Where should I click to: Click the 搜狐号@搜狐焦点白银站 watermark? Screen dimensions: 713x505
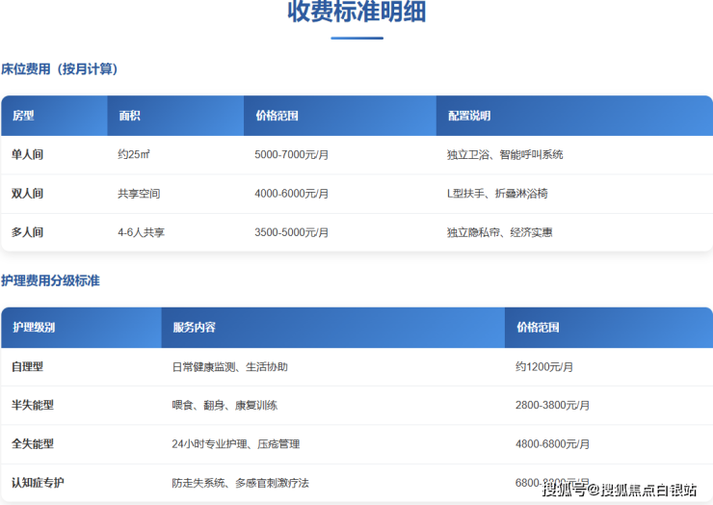[x=619, y=491]
